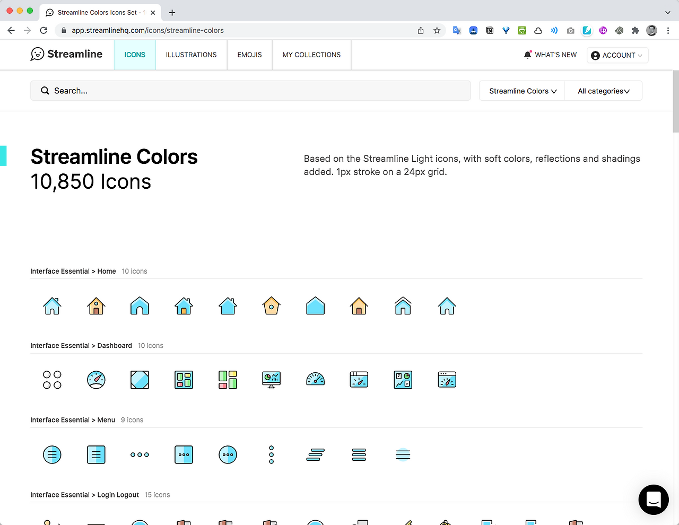Select the half-circle speedometer dashboard icon
679x525 pixels.
pyautogui.click(x=315, y=379)
